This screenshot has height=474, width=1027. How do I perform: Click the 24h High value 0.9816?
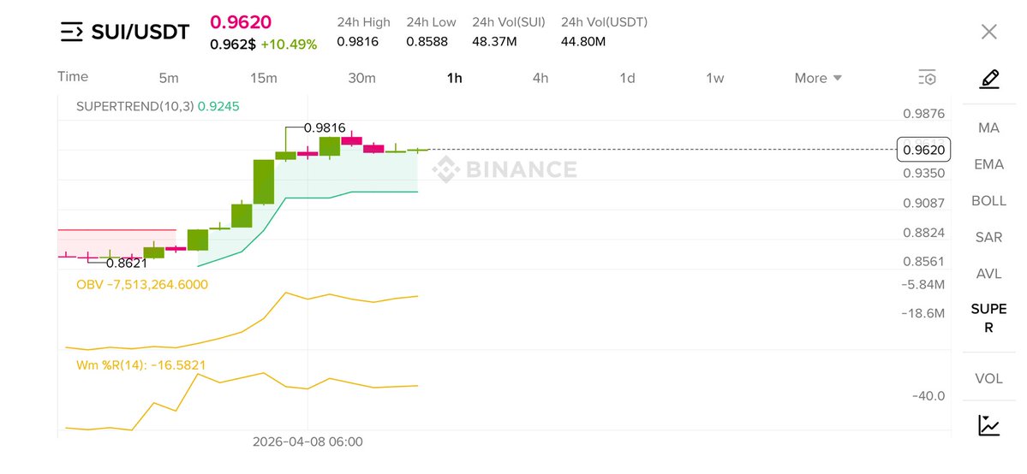coord(358,42)
